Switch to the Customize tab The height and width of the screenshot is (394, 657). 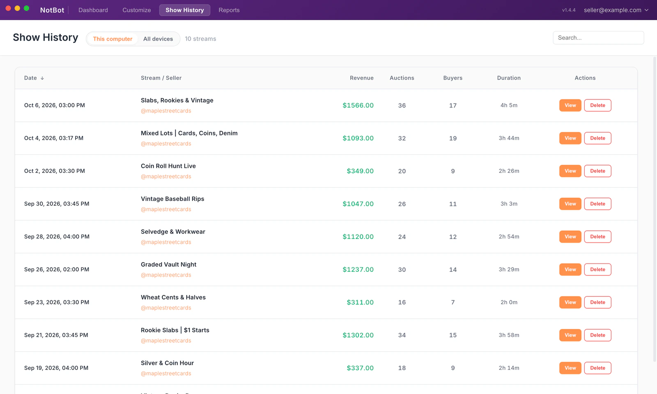pos(137,10)
